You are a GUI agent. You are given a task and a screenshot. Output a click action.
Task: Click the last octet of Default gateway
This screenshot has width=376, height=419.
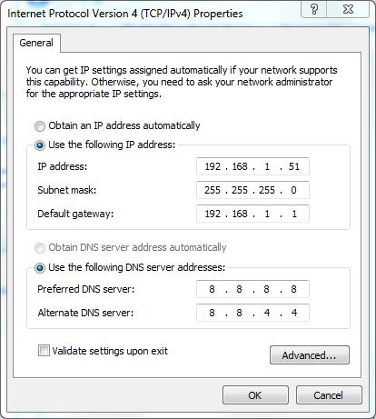294,214
